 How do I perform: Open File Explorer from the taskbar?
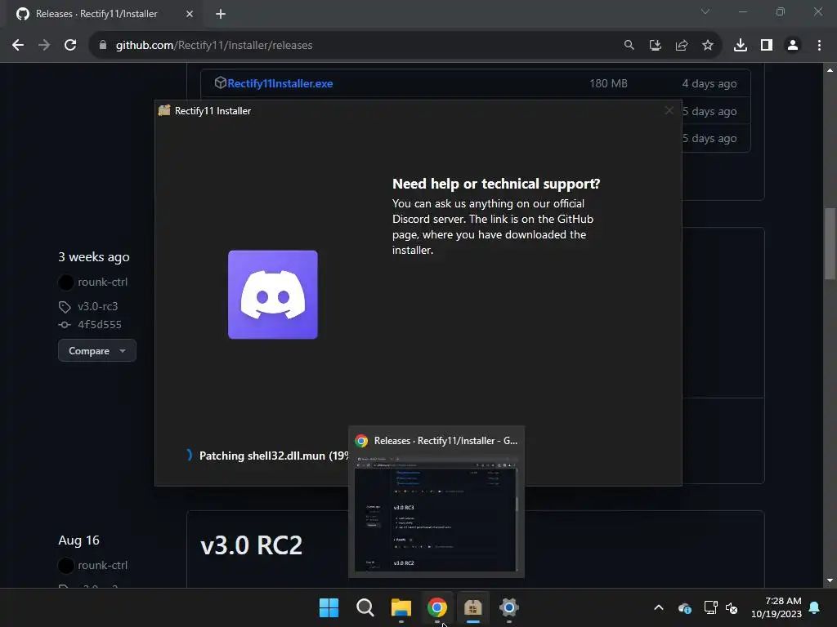click(x=401, y=607)
